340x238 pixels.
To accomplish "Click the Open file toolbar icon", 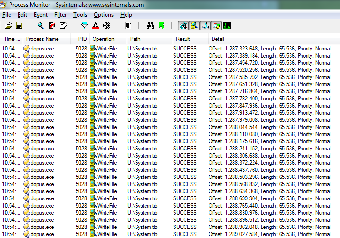I will (8, 26).
